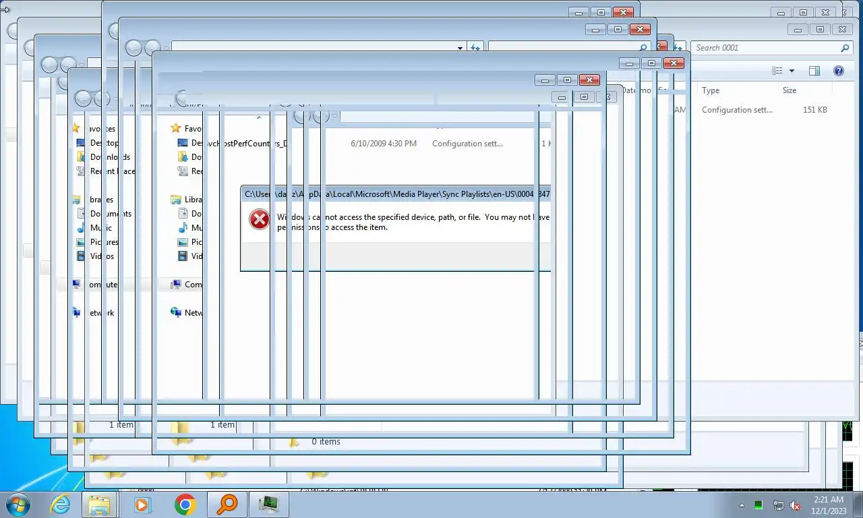
Task: Open the network tray icon
Action: (x=778, y=505)
